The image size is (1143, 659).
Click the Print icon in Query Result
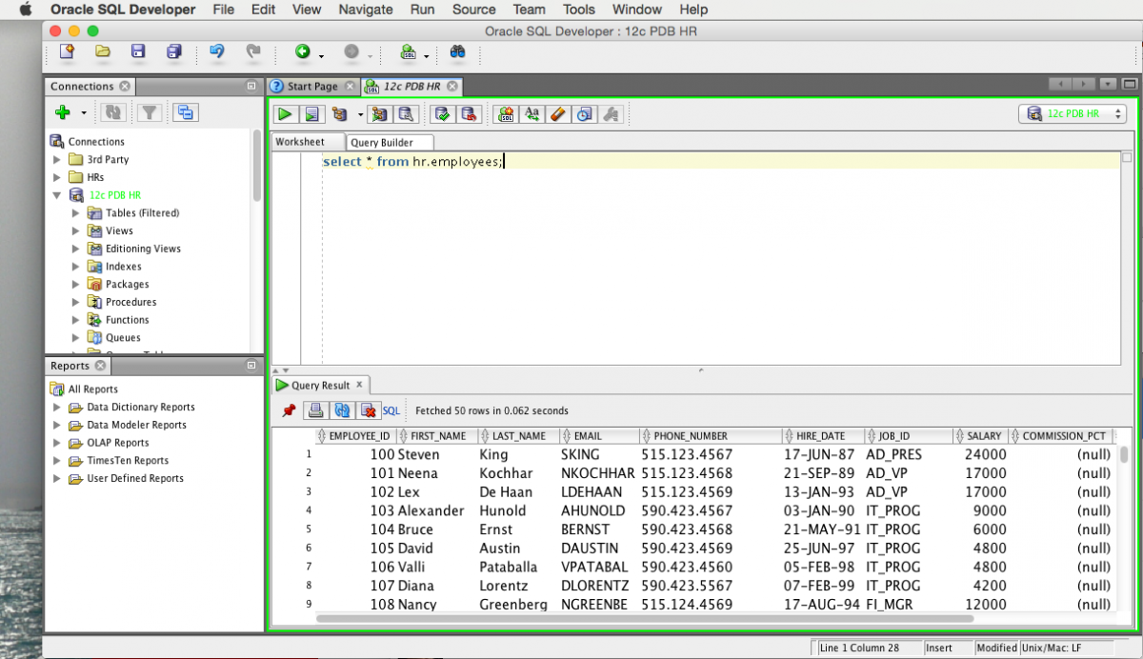point(315,410)
